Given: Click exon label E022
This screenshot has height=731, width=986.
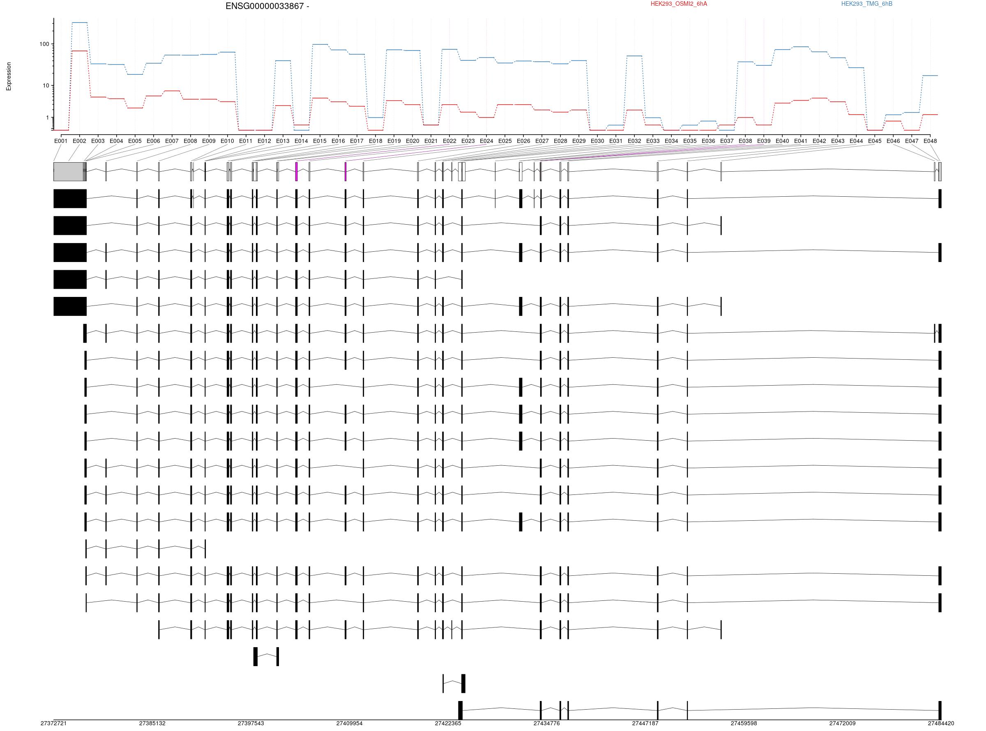Looking at the screenshot, I should pyautogui.click(x=449, y=141).
